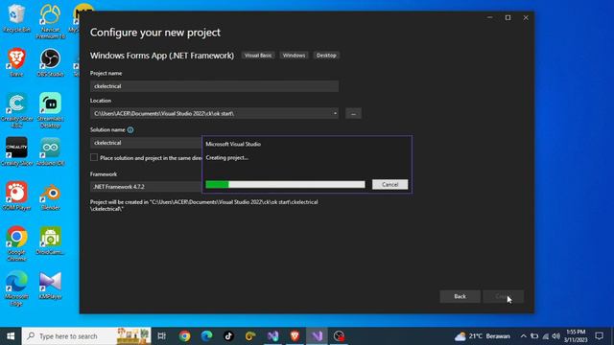The height and width of the screenshot is (345, 614).
Task: Switch to active Visual Studio taskbar icon
Action: click(x=317, y=336)
